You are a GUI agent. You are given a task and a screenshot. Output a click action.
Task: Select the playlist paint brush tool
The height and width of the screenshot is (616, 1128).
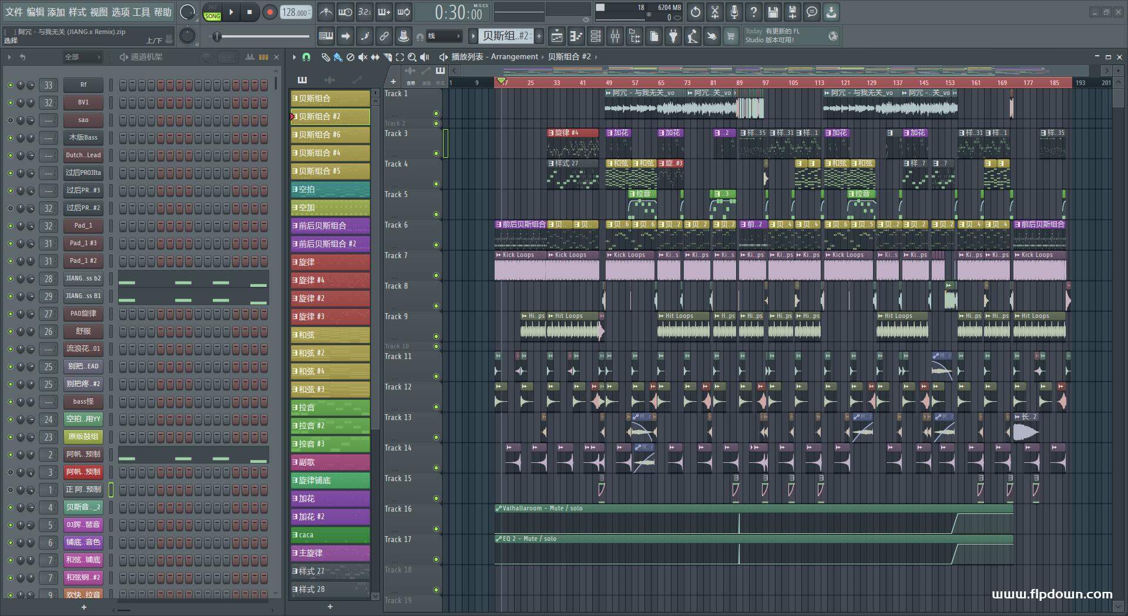(338, 57)
